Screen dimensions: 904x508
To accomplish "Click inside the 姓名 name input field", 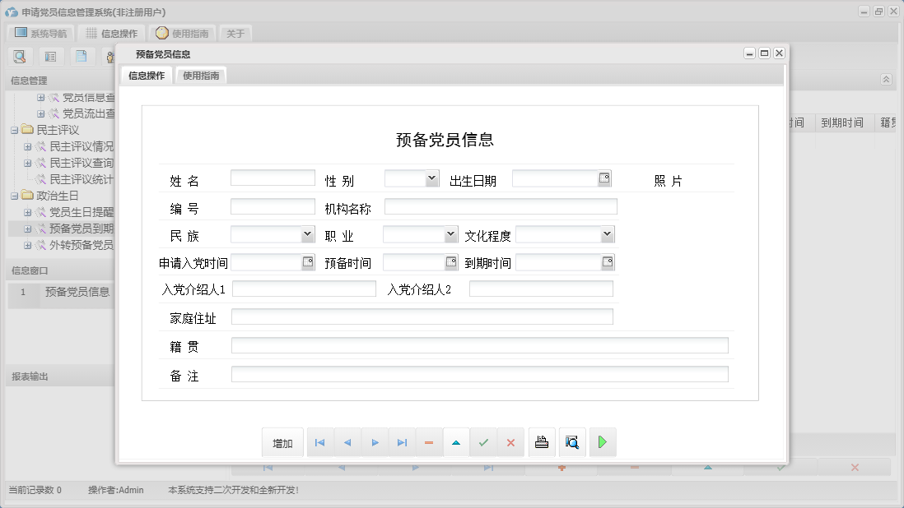I will click(x=273, y=178).
